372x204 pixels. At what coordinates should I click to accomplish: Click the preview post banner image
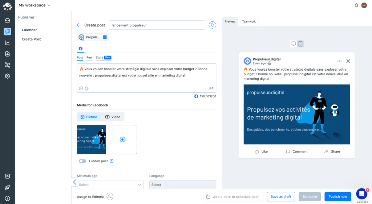(x=297, y=114)
